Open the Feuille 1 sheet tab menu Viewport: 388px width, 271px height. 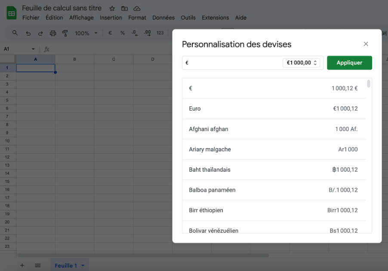(82, 265)
